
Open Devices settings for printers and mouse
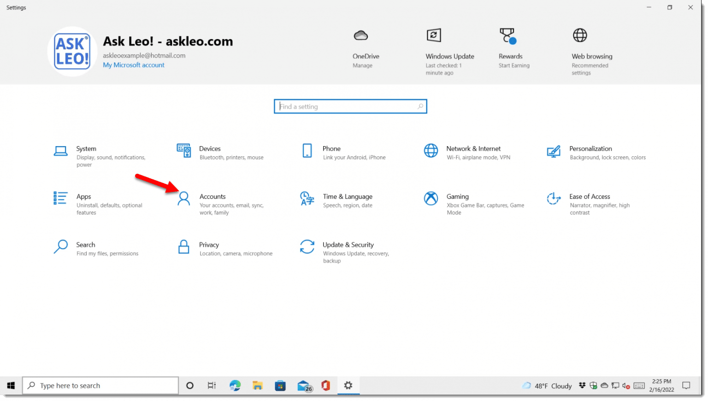pos(210,151)
